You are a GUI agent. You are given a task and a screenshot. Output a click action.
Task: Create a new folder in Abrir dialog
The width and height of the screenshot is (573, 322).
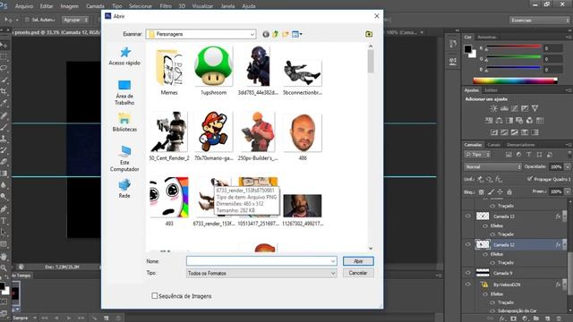286,34
